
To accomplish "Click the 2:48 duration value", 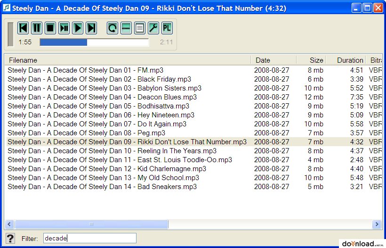I will [357, 160].
